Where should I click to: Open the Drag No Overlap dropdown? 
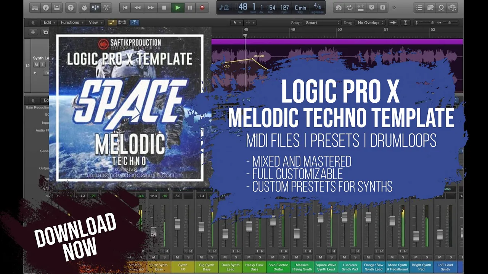click(371, 23)
